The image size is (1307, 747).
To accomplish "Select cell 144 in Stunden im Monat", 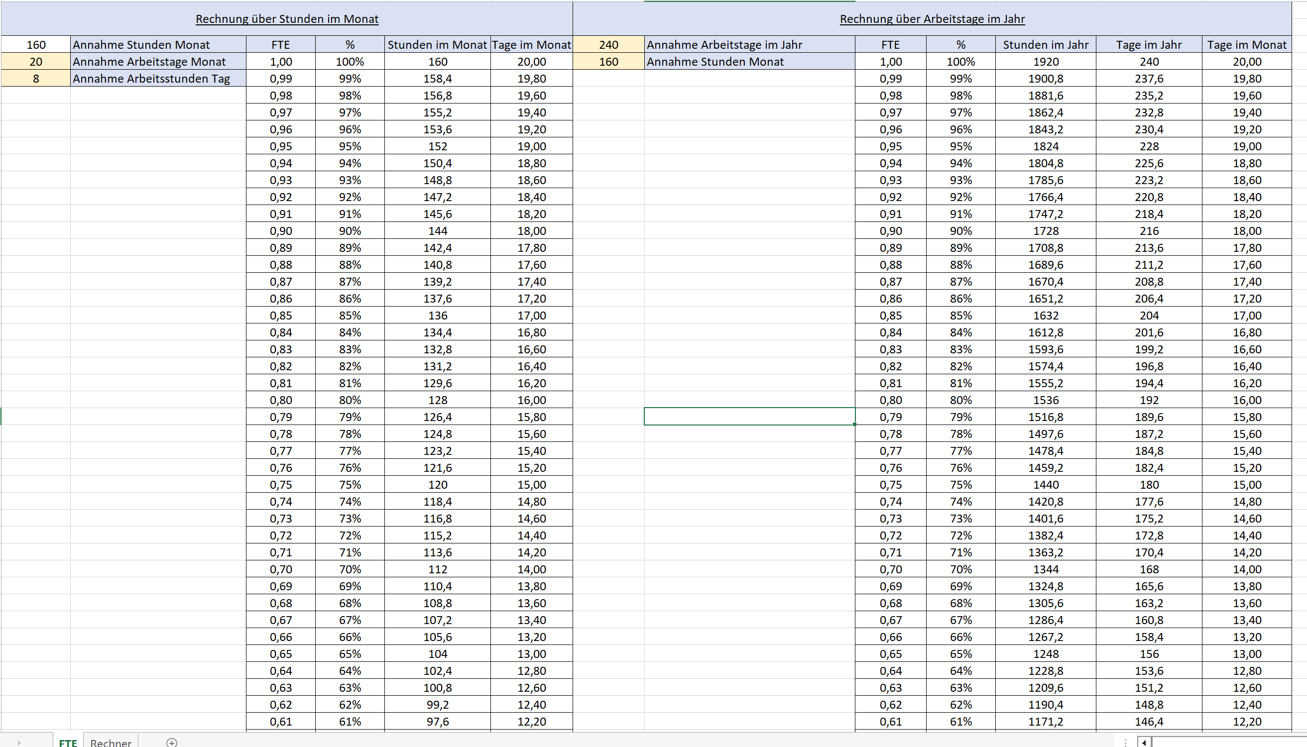I will coord(437,231).
